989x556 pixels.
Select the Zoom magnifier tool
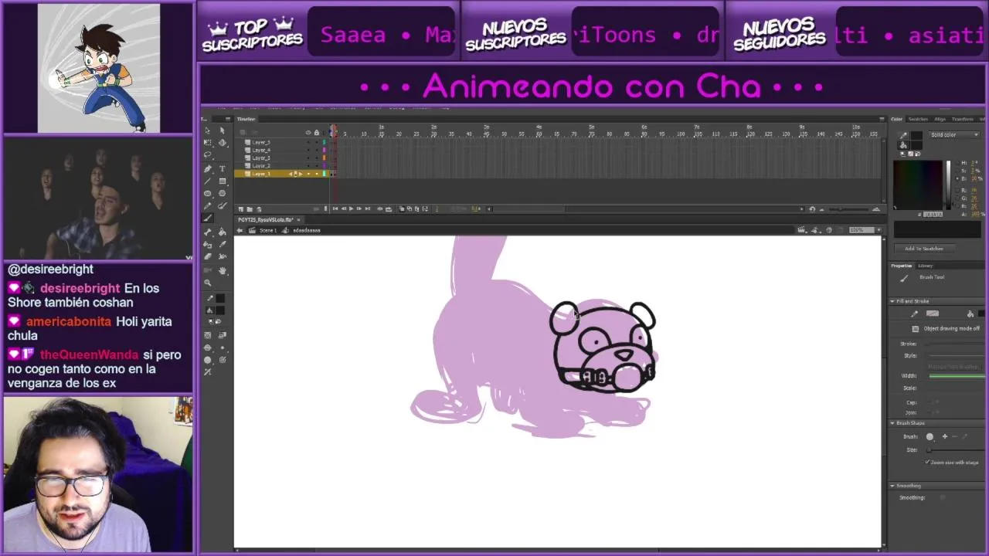point(207,282)
